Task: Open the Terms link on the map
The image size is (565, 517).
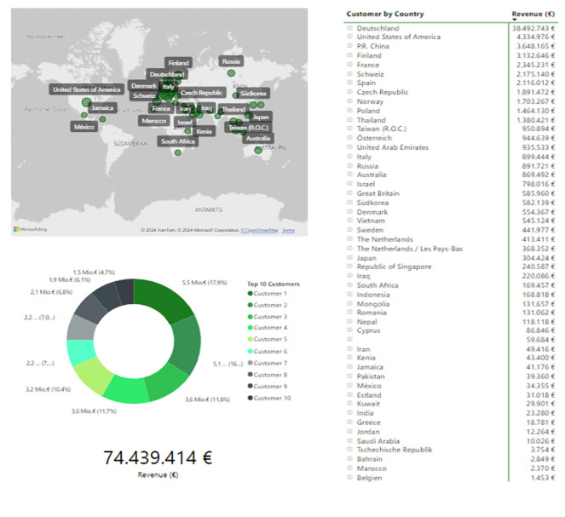Action: coord(288,230)
